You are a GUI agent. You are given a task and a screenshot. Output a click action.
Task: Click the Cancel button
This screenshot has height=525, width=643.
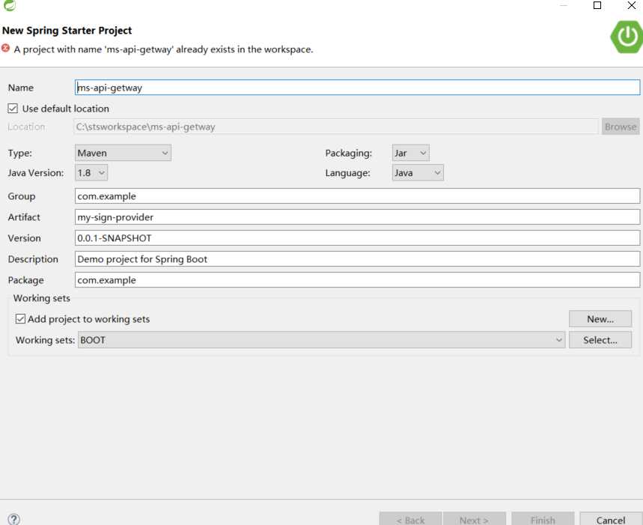(x=611, y=519)
